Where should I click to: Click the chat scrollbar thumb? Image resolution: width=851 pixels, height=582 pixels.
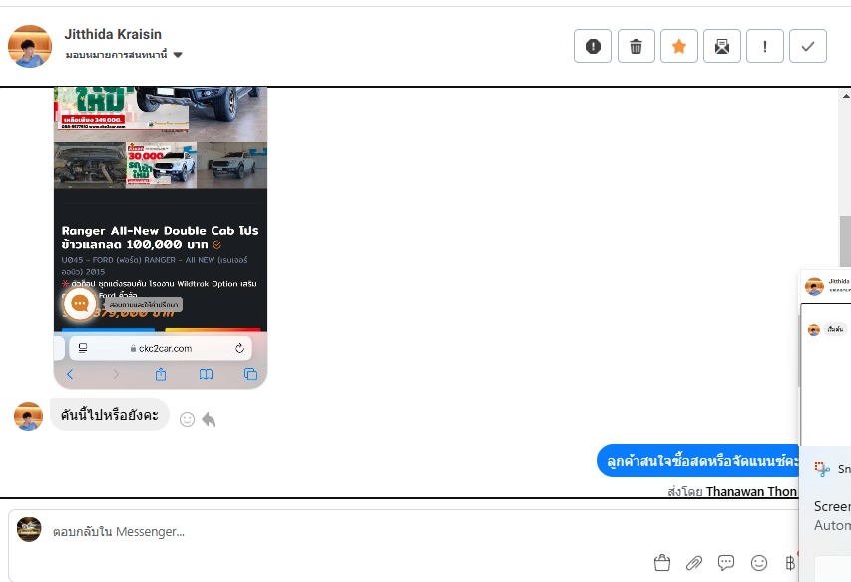pyautogui.click(x=845, y=241)
